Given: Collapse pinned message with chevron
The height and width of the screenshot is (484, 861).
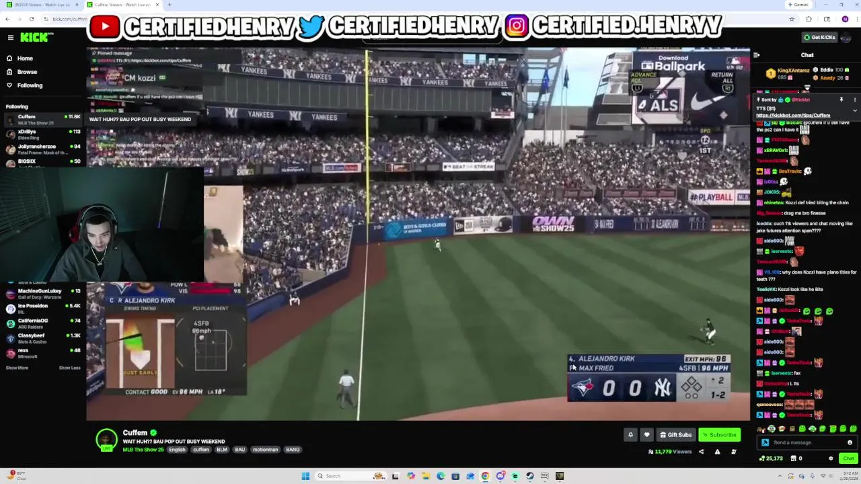Looking at the screenshot, I should pos(855,110).
